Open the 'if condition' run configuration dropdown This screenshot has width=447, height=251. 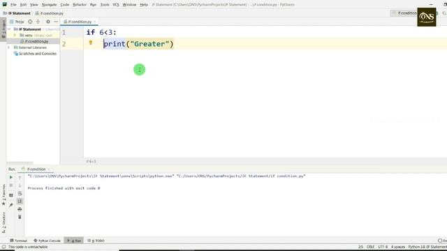tap(404, 13)
